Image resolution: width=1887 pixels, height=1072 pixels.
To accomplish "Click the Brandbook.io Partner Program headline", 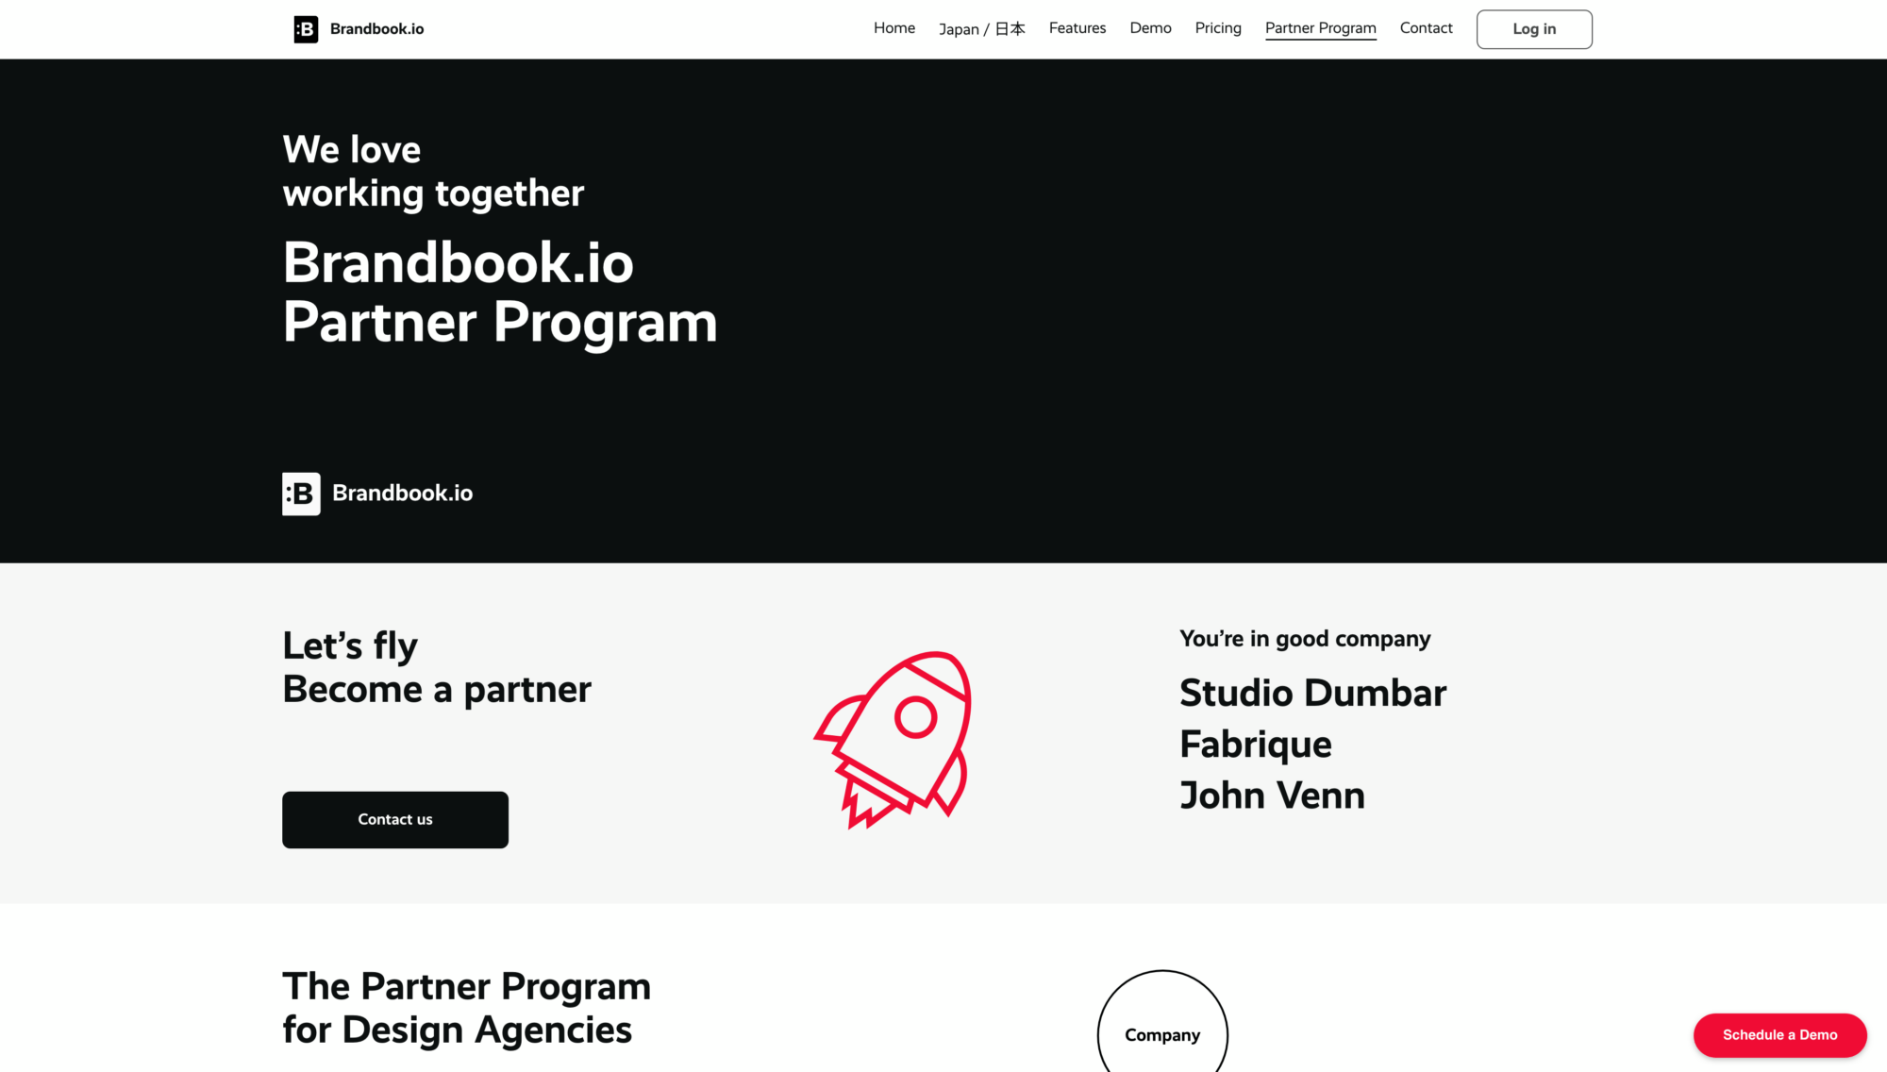I will click(x=499, y=292).
